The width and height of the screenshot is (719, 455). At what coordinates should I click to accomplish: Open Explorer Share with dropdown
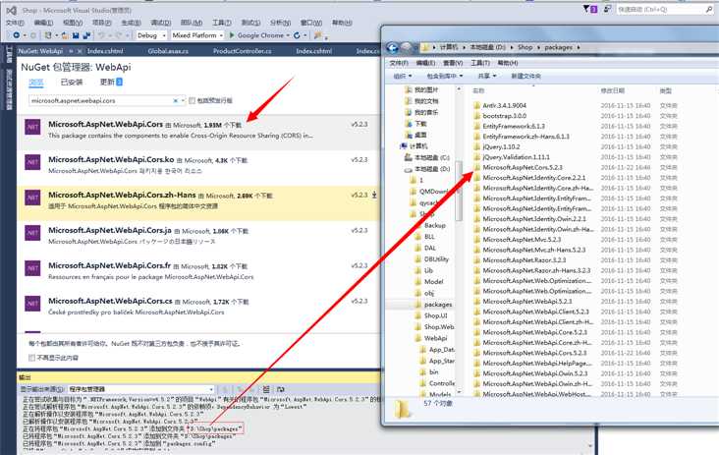coord(487,76)
